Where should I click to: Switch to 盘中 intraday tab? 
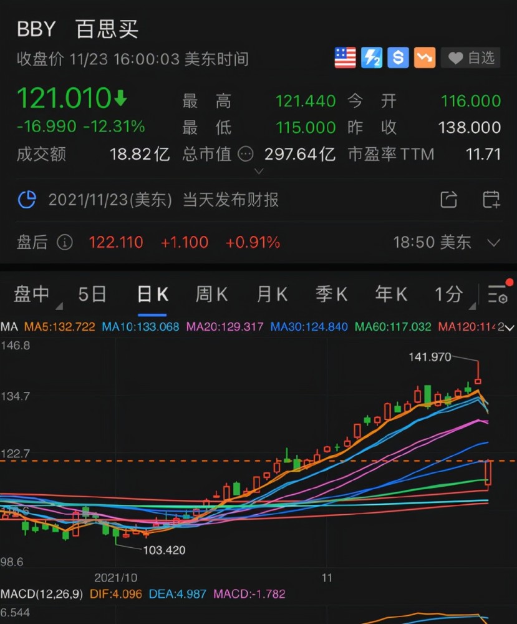coord(31,295)
